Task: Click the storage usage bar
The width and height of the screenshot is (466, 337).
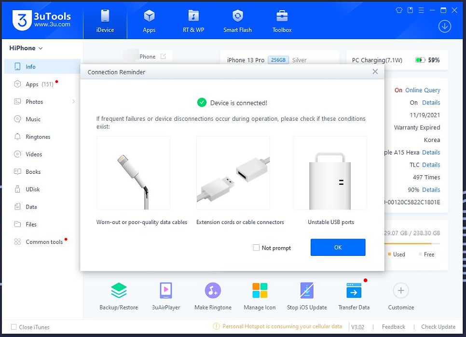Action: click(x=412, y=244)
